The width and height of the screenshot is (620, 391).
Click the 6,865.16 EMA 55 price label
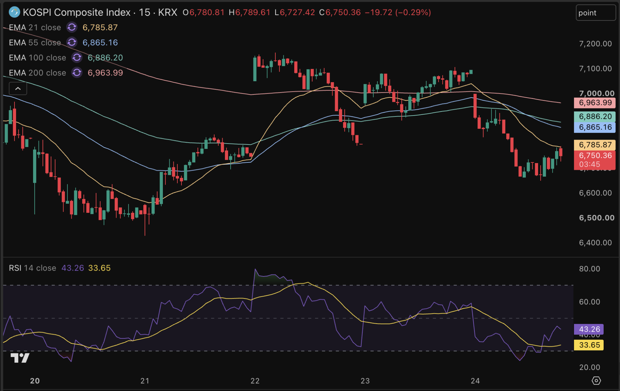(x=595, y=127)
